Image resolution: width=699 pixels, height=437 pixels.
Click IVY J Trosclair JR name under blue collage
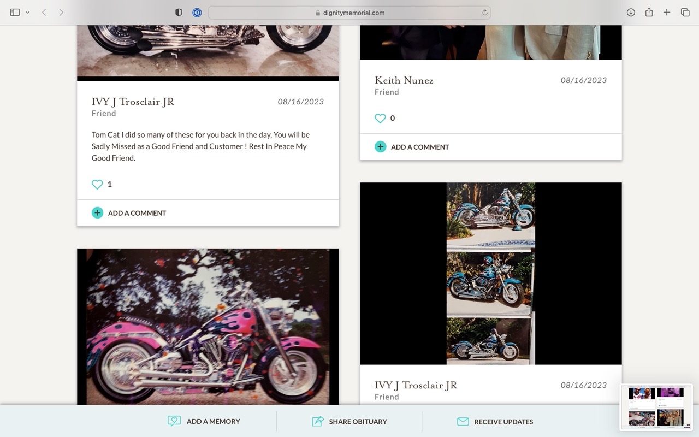416,385
